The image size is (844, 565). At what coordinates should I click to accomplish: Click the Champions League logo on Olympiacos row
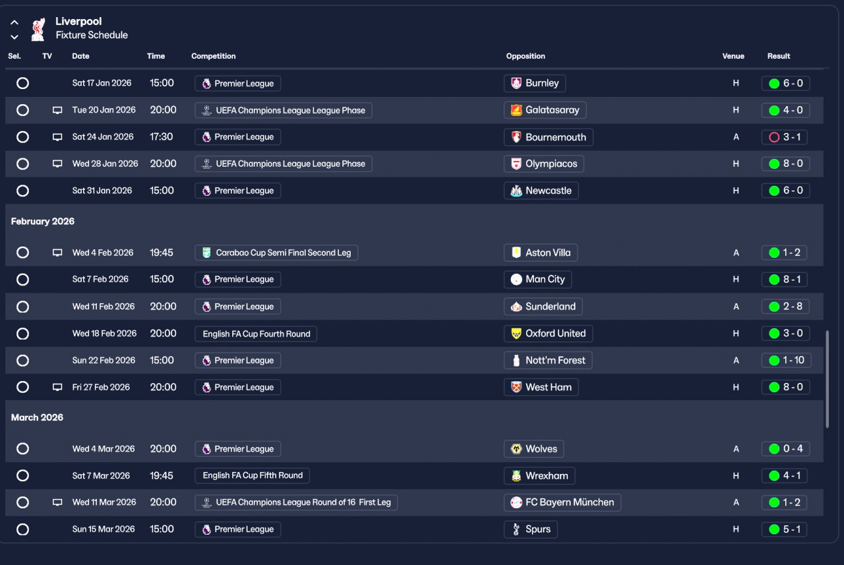207,164
